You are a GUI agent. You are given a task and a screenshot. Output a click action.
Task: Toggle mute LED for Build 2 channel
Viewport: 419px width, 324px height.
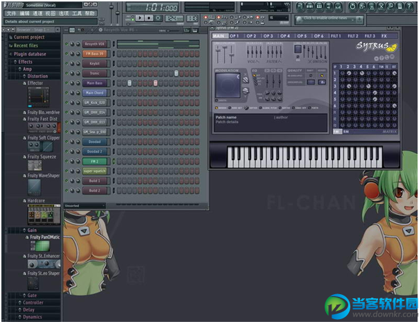(x=67, y=191)
